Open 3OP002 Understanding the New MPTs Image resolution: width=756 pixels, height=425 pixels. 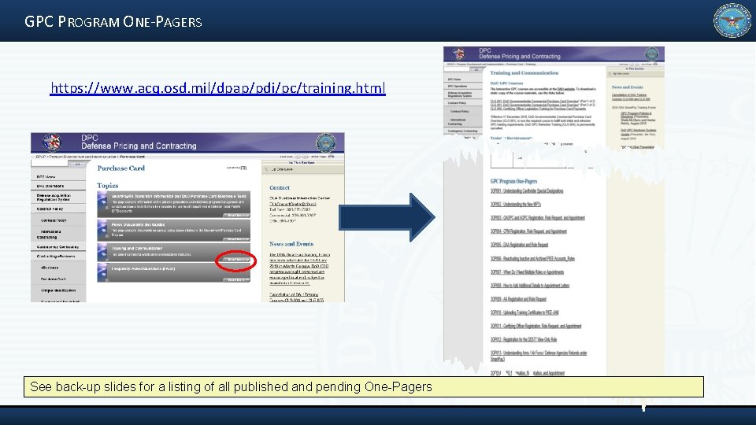515,205
